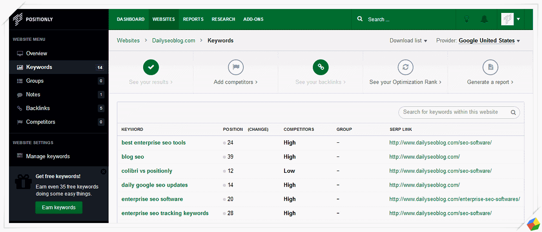The width and height of the screenshot is (542, 232).
Task: Open Manage keywords in website settings
Action: (48, 157)
